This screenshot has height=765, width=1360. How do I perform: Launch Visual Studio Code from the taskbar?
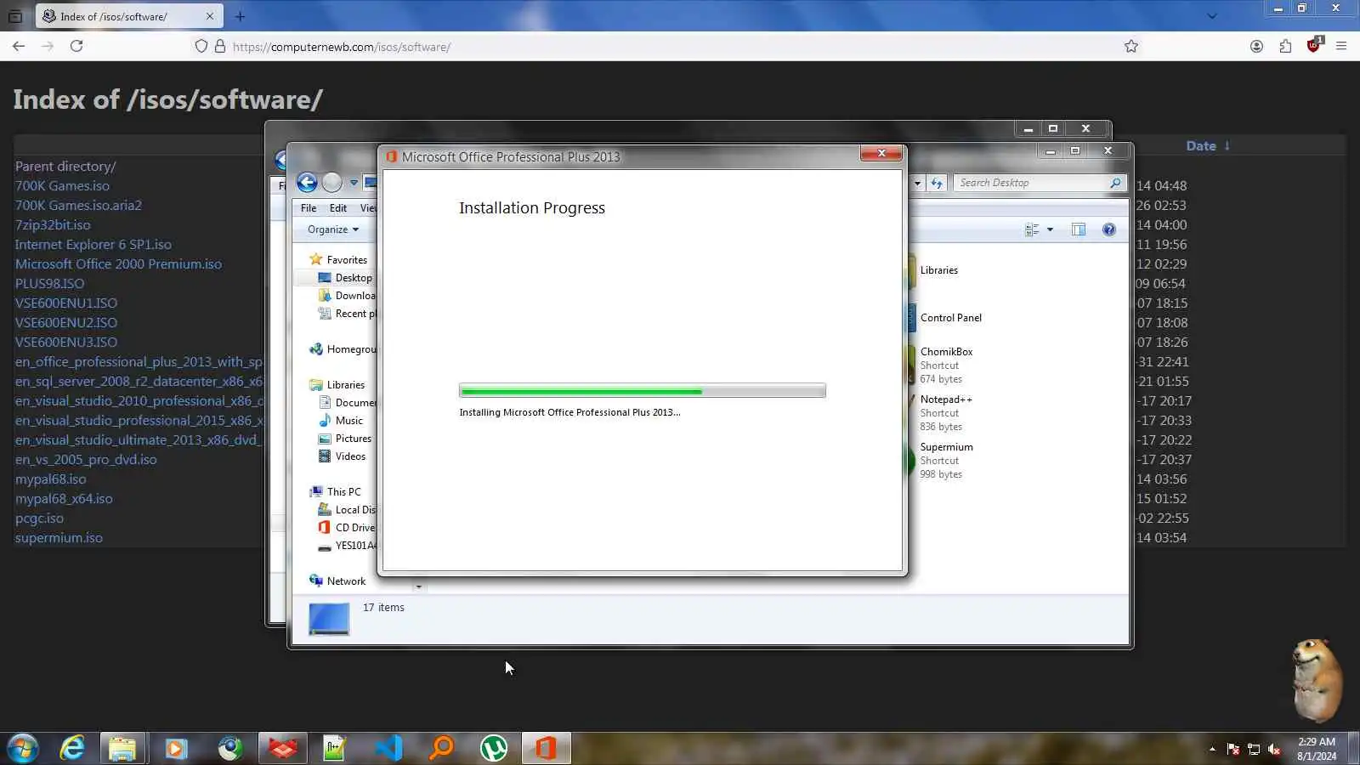[388, 748]
